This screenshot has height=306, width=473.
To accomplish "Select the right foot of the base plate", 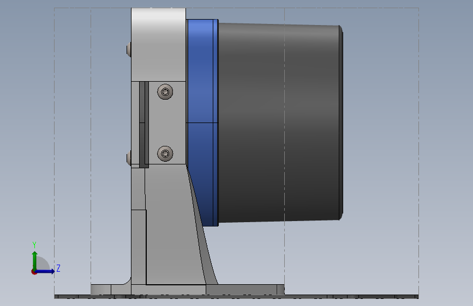I will [x=245, y=290].
